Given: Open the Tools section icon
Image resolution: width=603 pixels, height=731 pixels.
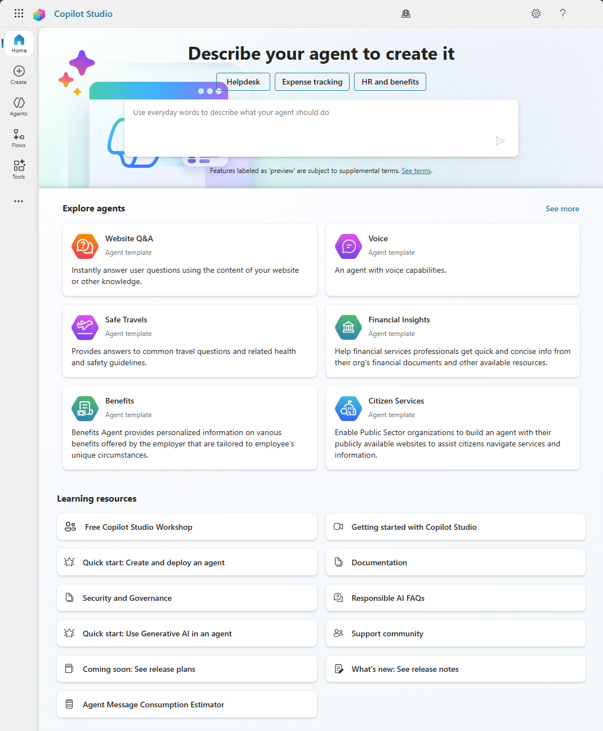Looking at the screenshot, I should (x=19, y=169).
